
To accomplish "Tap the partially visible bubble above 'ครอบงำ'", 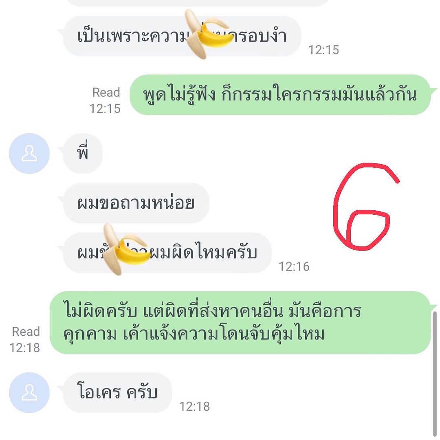I will click(198, 3).
